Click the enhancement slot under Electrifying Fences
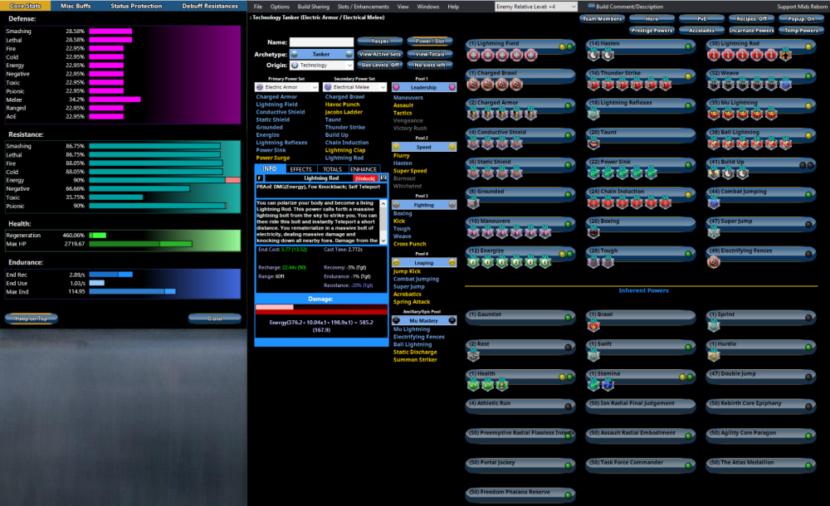This screenshot has width=830, height=506. pos(715,261)
